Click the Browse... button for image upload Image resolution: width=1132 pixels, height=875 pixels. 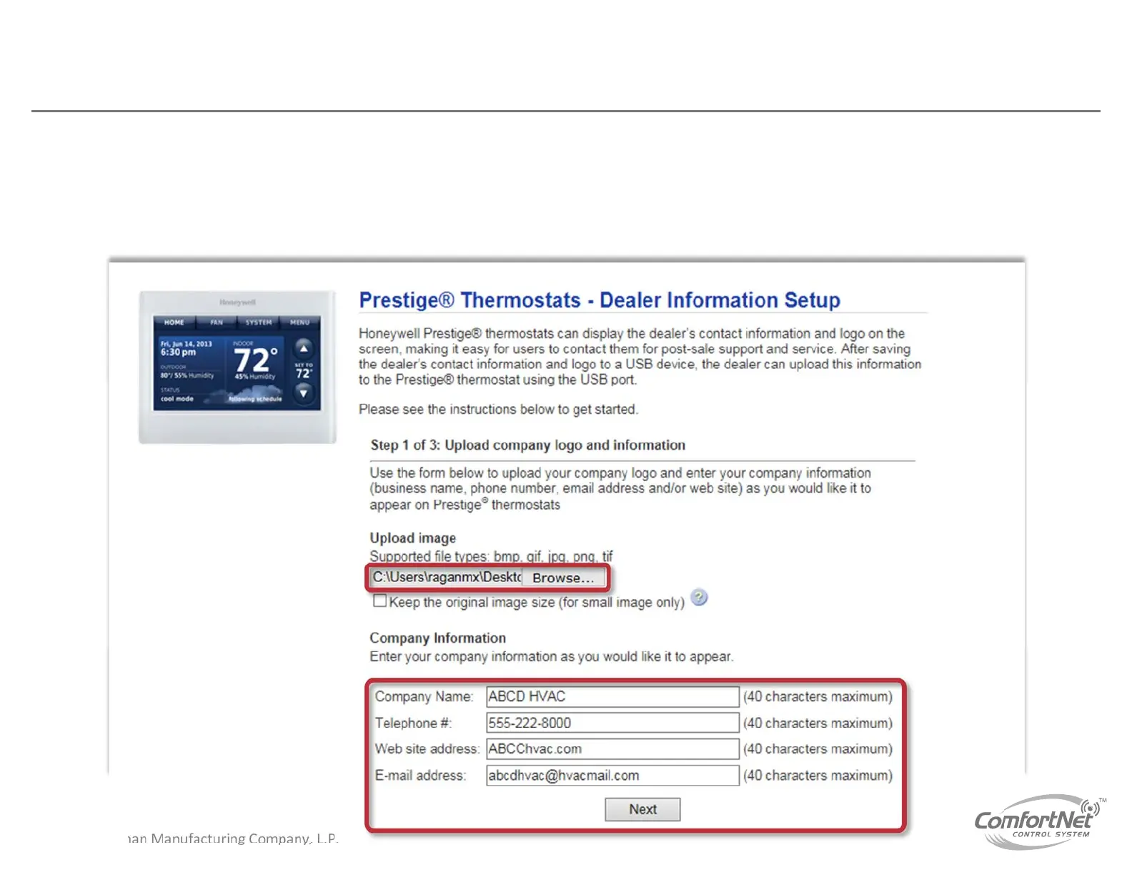coord(563,578)
